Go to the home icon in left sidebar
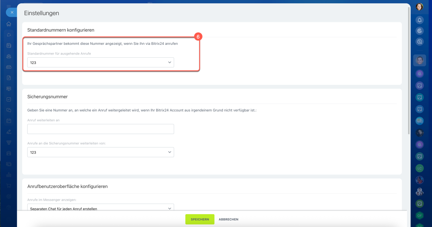This screenshot has height=227, width=432. (x=9, y=24)
